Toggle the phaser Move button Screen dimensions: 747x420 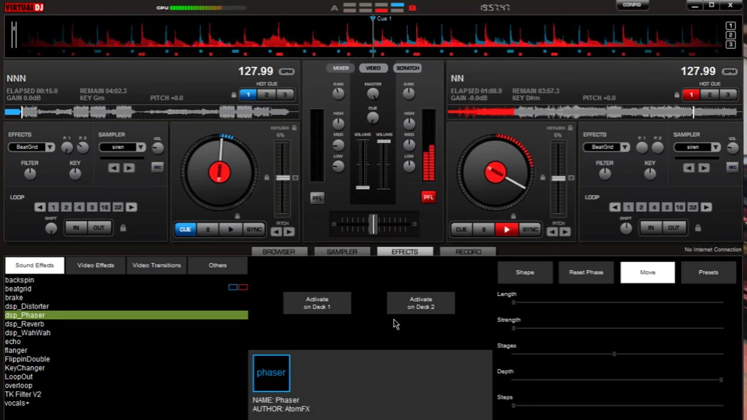647,272
